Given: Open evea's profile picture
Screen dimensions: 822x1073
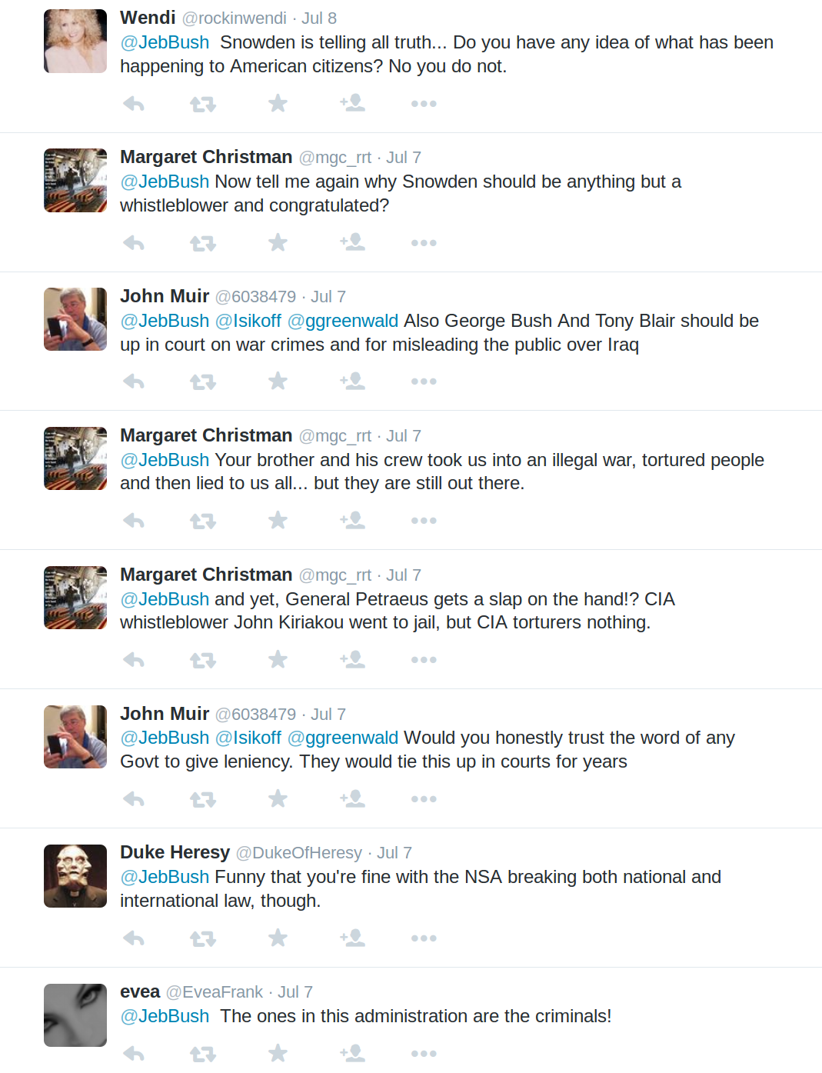Looking at the screenshot, I should tap(75, 1015).
